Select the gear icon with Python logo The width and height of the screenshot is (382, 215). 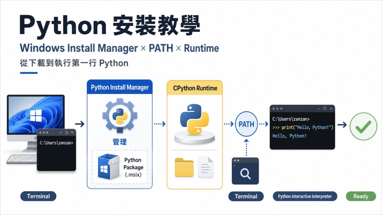coord(120,116)
